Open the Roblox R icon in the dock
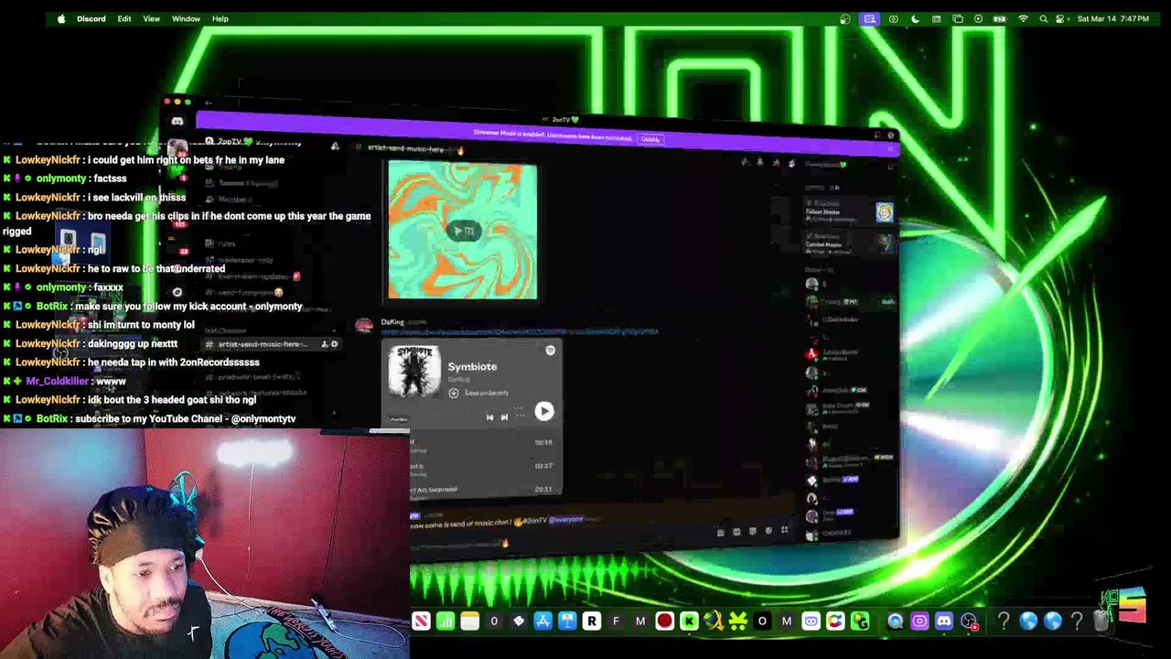The width and height of the screenshot is (1171, 659). point(591,621)
